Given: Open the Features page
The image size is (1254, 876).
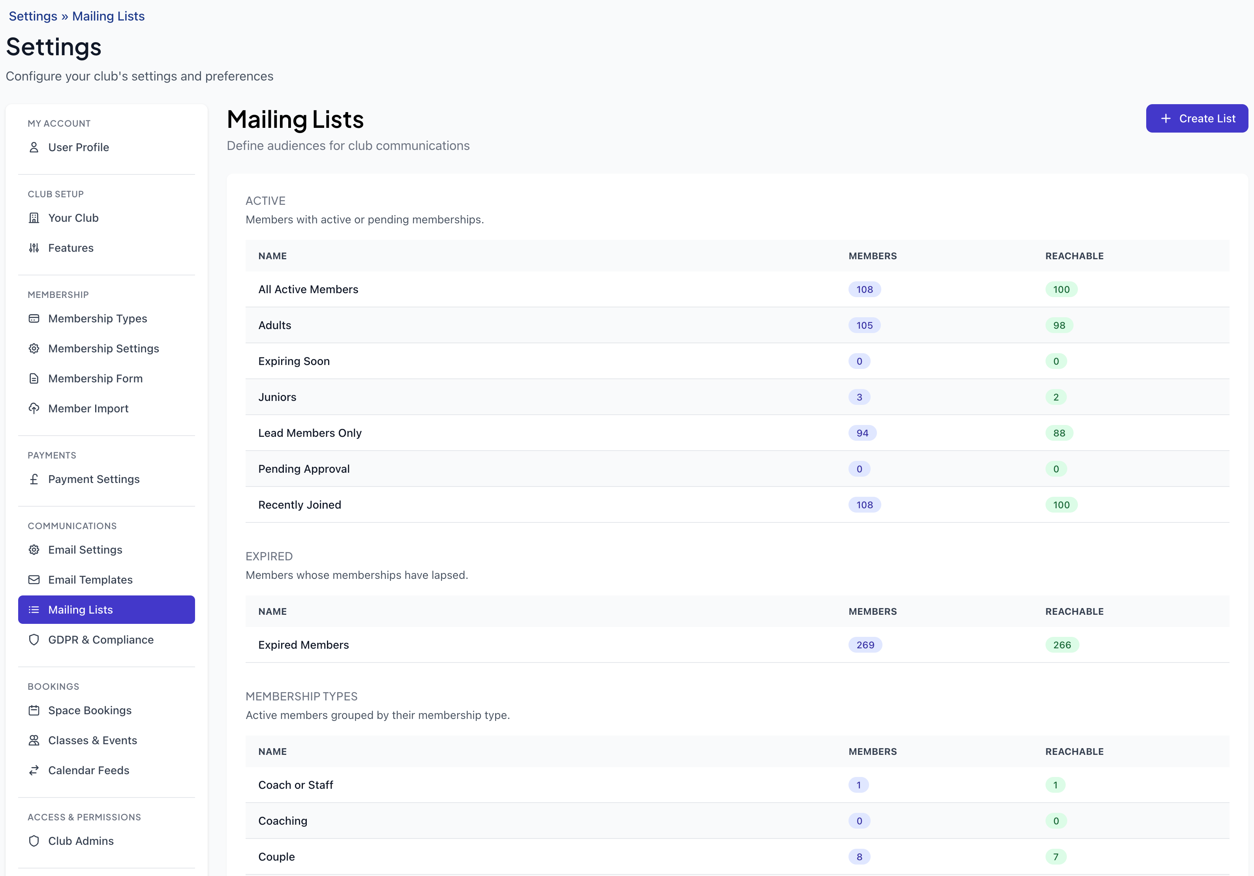Looking at the screenshot, I should pos(107,248).
